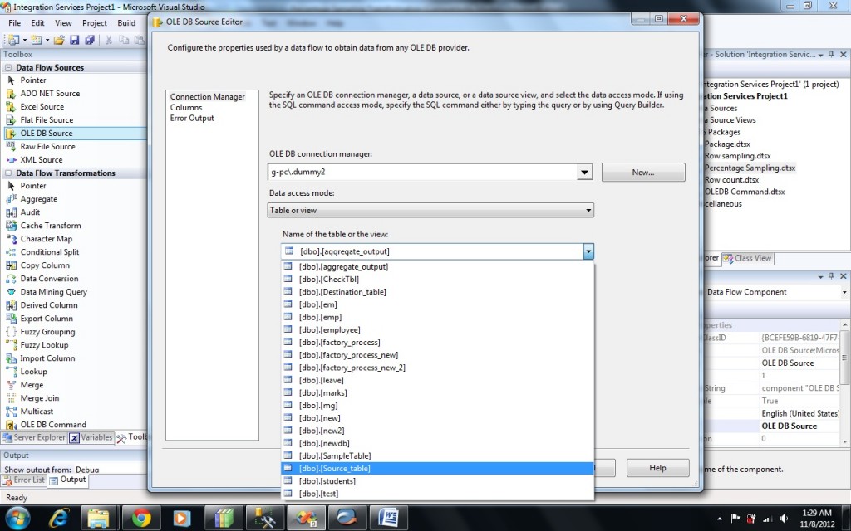Choose the Conditional Split icon
Screen dimensions: 851x531
pos(12,252)
